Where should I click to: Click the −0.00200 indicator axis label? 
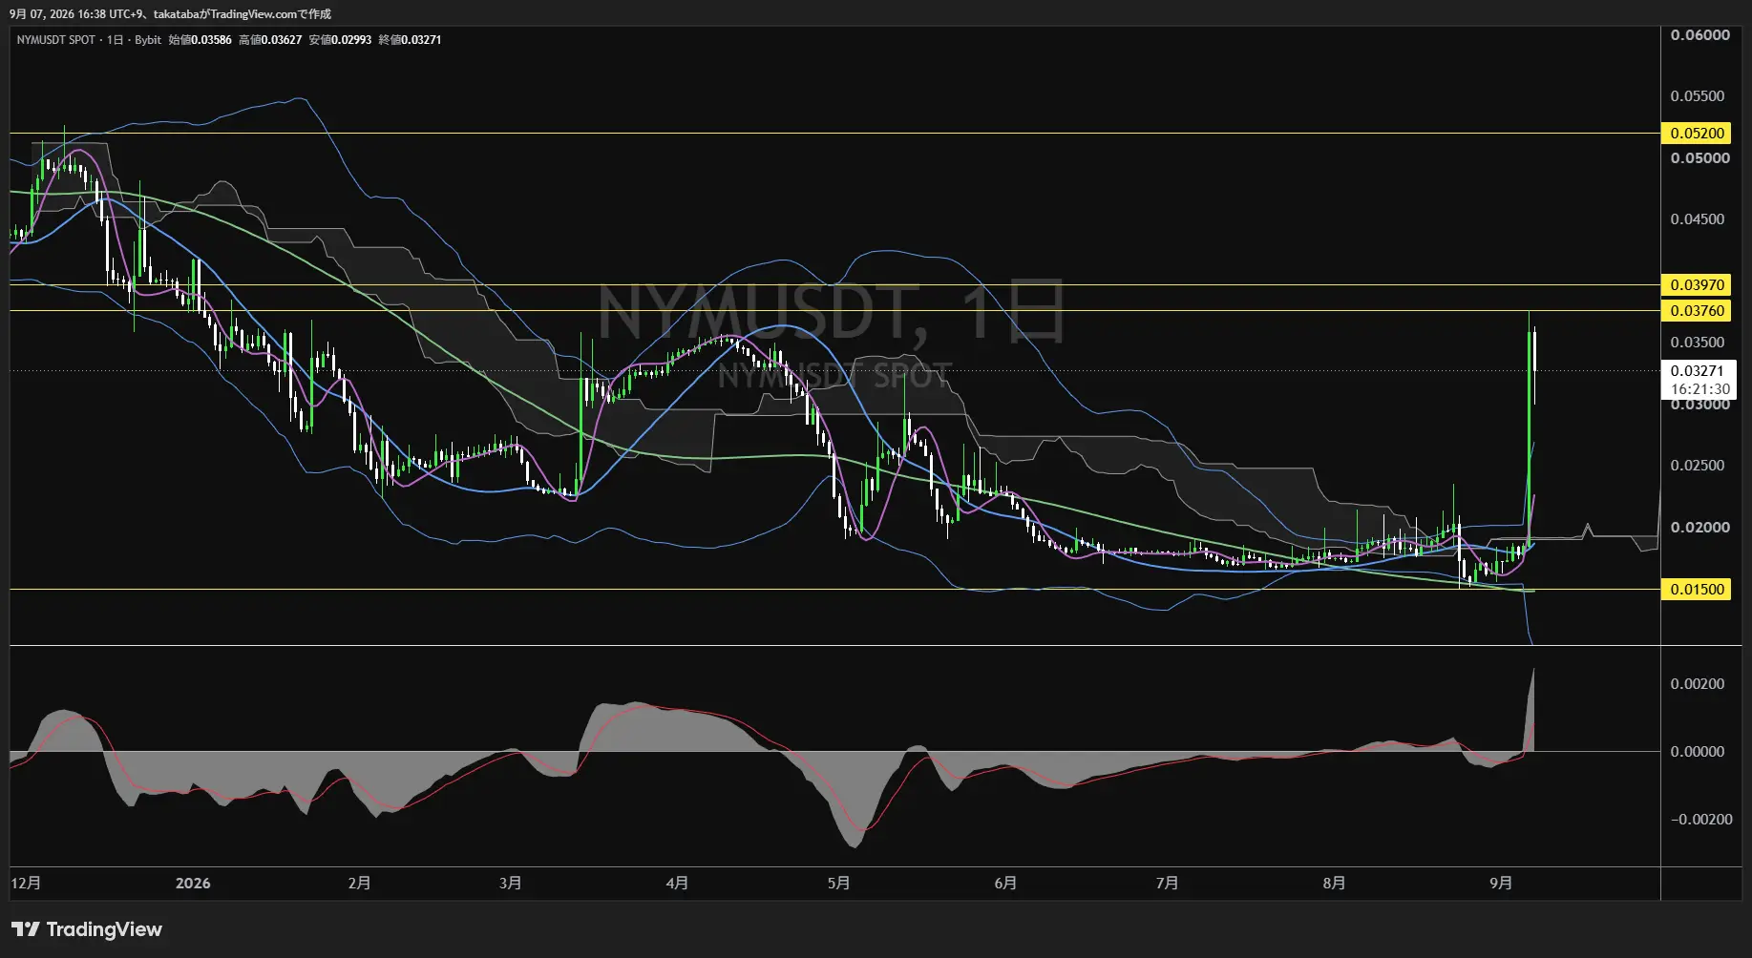(1701, 820)
